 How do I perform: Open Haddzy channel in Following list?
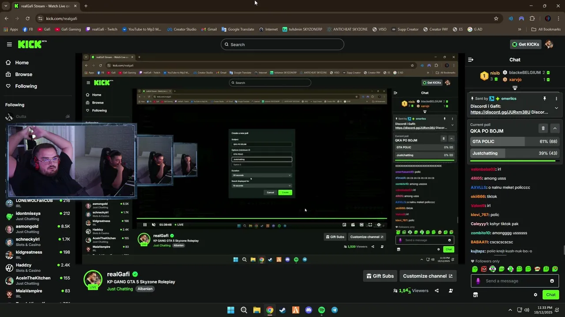tap(38, 268)
